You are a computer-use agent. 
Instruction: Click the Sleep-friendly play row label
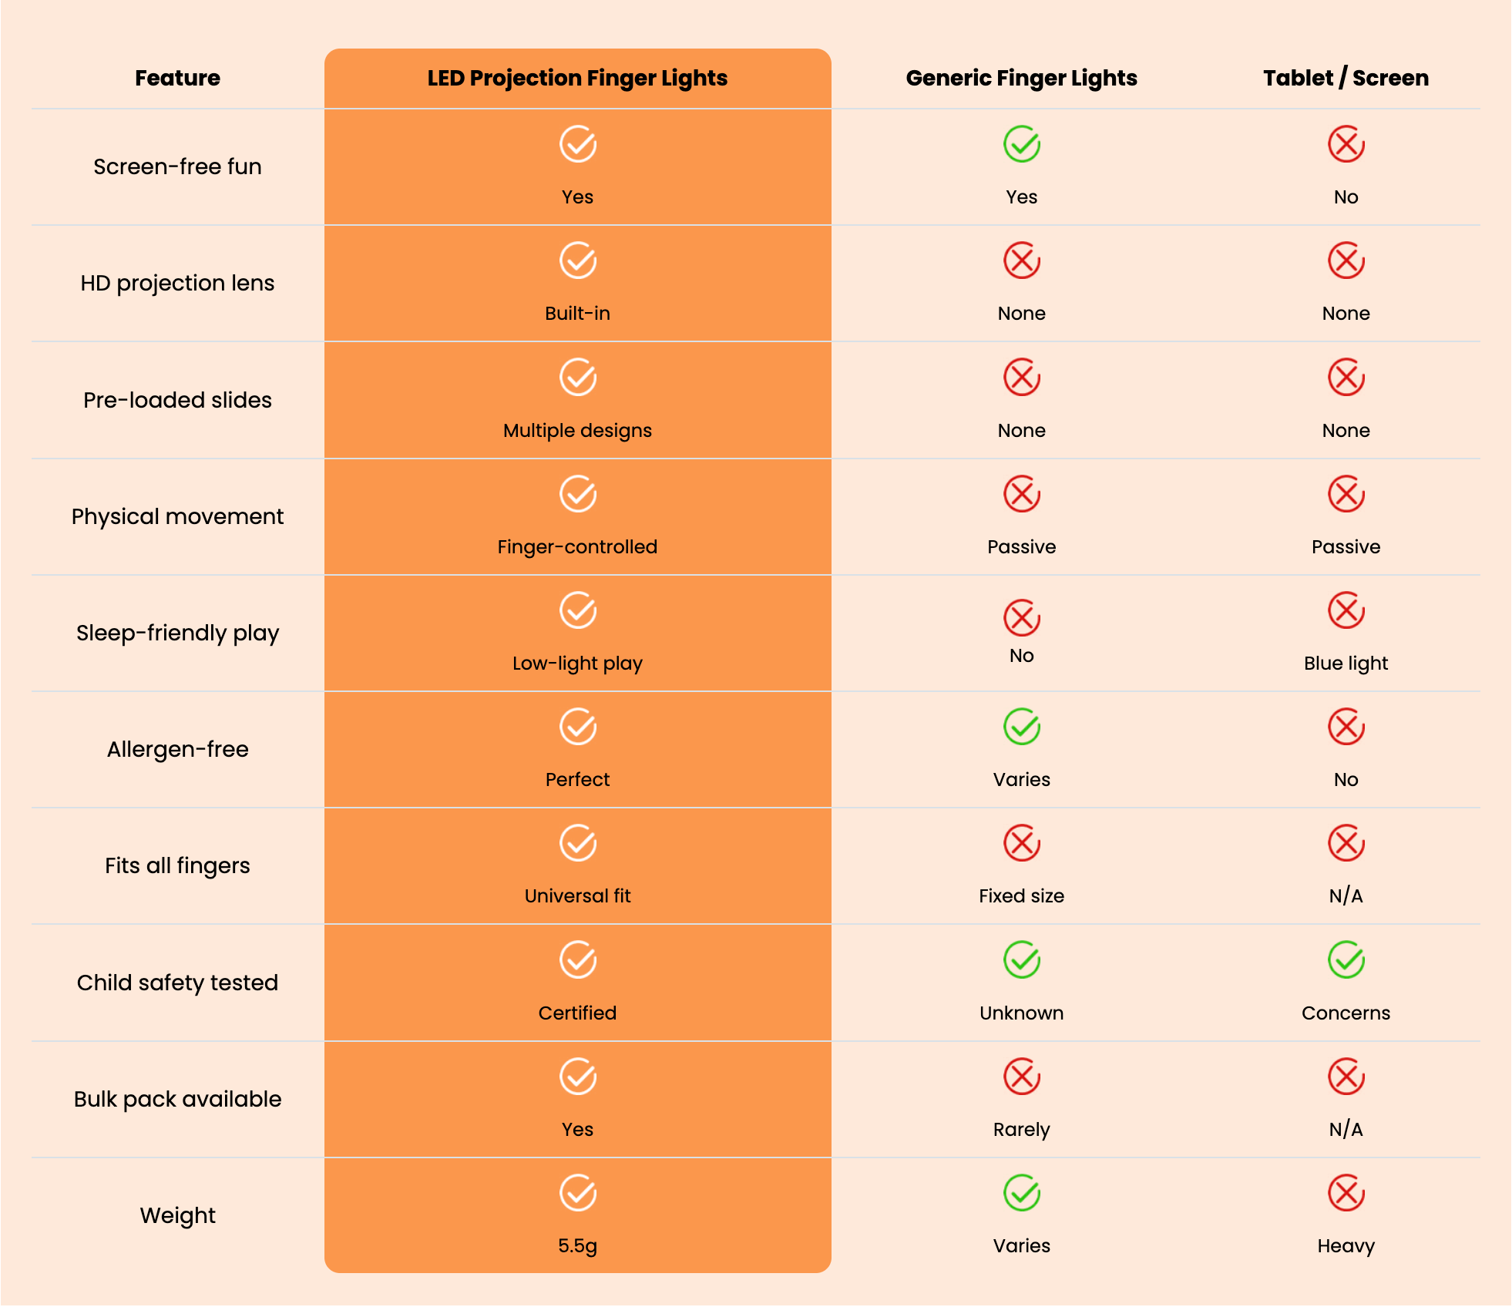(x=177, y=633)
